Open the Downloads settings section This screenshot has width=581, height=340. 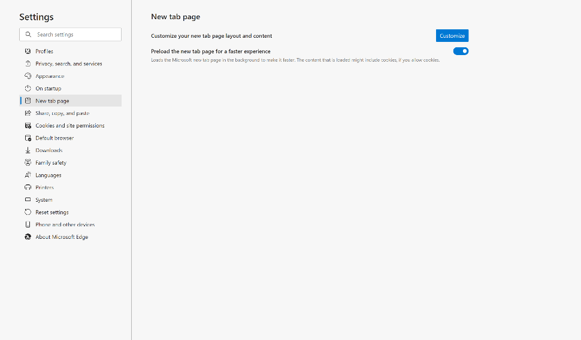click(x=71, y=150)
